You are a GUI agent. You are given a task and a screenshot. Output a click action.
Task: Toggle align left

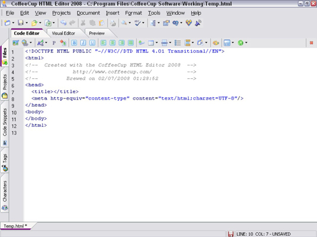103,43
